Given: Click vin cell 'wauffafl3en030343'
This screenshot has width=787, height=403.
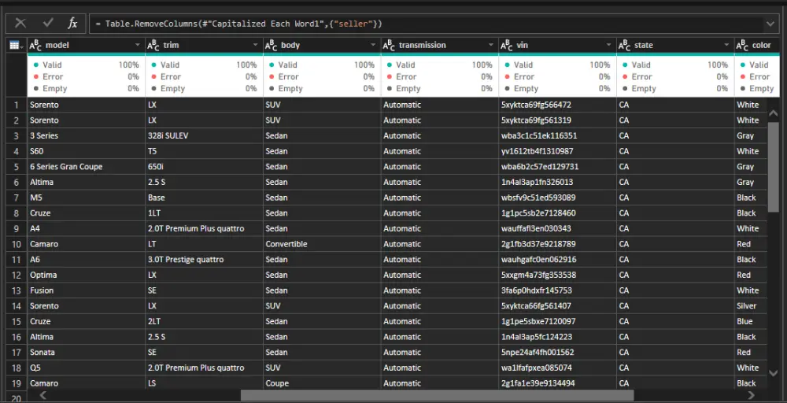Looking at the screenshot, I should click(558, 228).
